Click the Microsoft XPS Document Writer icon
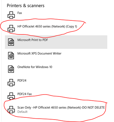 11,56
